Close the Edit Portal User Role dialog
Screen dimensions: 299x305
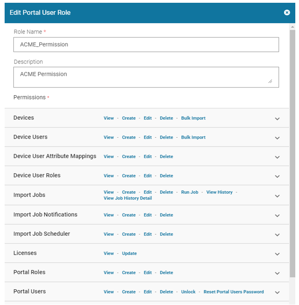[287, 12]
